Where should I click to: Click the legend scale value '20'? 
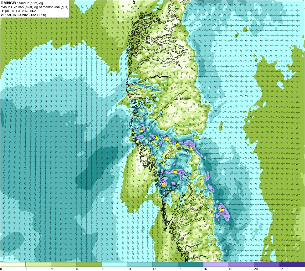(x=256, y=269)
